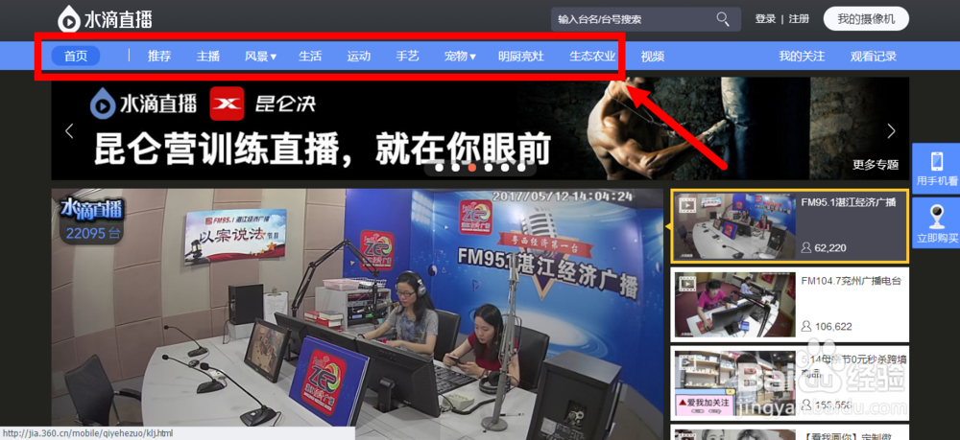This screenshot has width=960, height=440.
Task: Click the 62,220 viewer count
Action: click(830, 248)
